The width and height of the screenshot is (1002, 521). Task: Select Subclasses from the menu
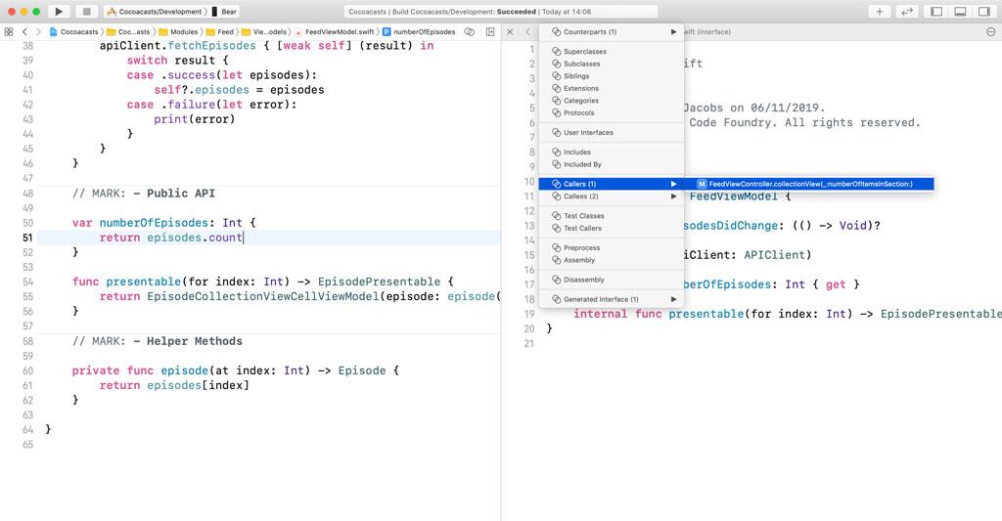pyautogui.click(x=612, y=64)
